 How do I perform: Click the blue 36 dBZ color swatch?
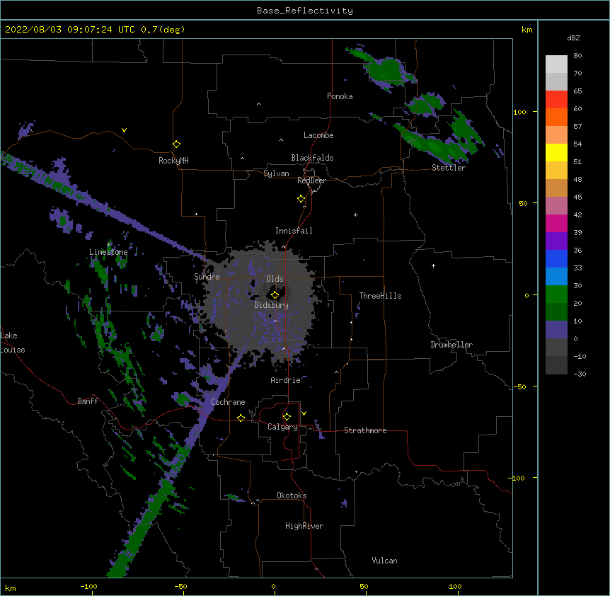[556, 258]
